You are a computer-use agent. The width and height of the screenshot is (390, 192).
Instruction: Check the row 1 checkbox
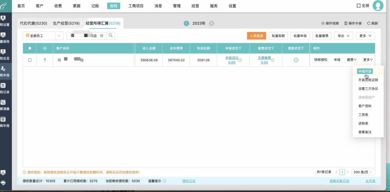point(30,60)
